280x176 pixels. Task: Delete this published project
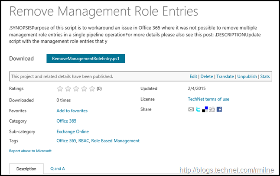pos(207,76)
